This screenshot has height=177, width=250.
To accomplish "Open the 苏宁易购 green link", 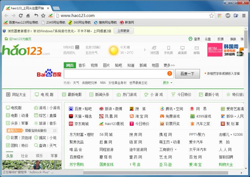I will click(76, 164).
